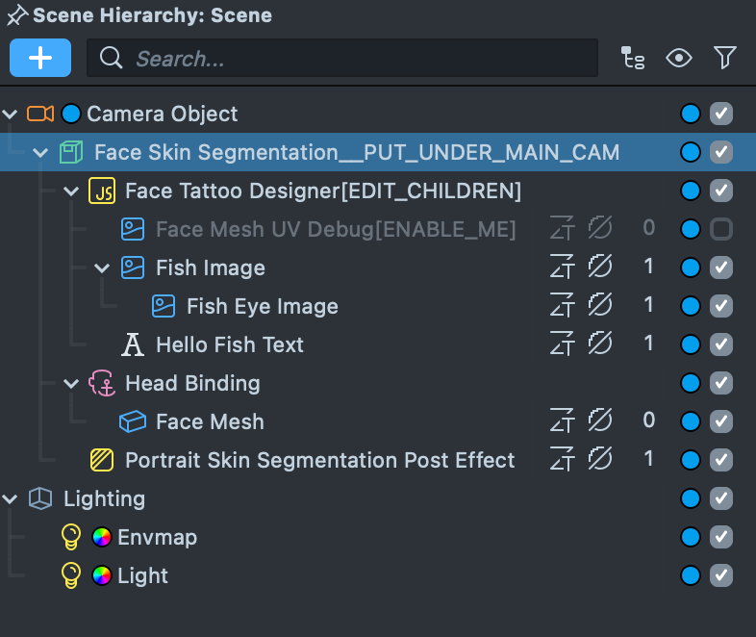Click the pin icon beside Scene Hierarchy
Image resolution: width=756 pixels, height=637 pixels.
(x=16, y=15)
